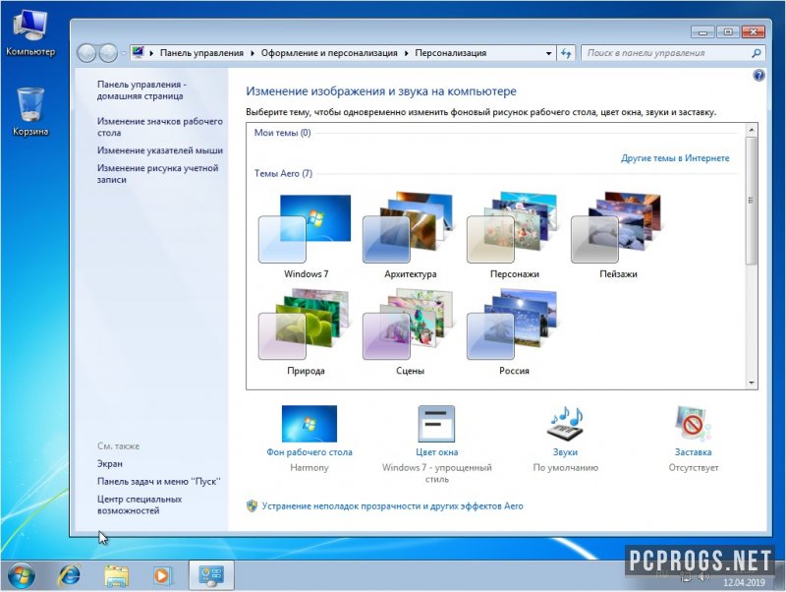The image size is (786, 592).
Task: Click the Фон рабочего стола link
Action: 309,452
